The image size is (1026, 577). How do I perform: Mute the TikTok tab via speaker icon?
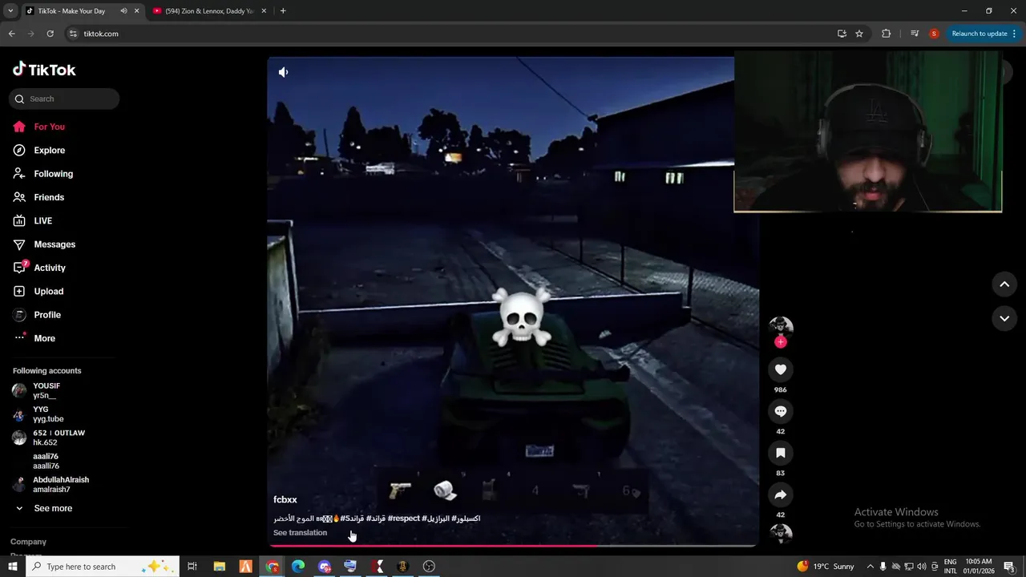123,11
